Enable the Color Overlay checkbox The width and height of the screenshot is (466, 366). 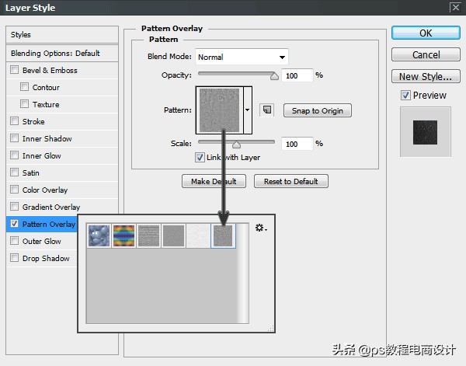[x=14, y=190]
